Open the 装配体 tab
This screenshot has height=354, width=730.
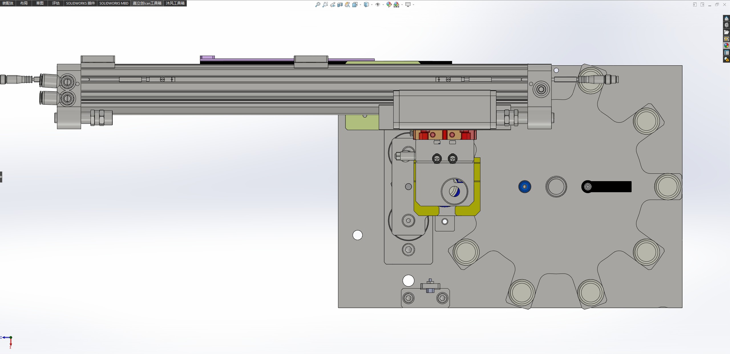(8, 3)
